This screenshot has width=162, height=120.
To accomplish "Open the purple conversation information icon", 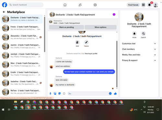I will click(114, 15).
